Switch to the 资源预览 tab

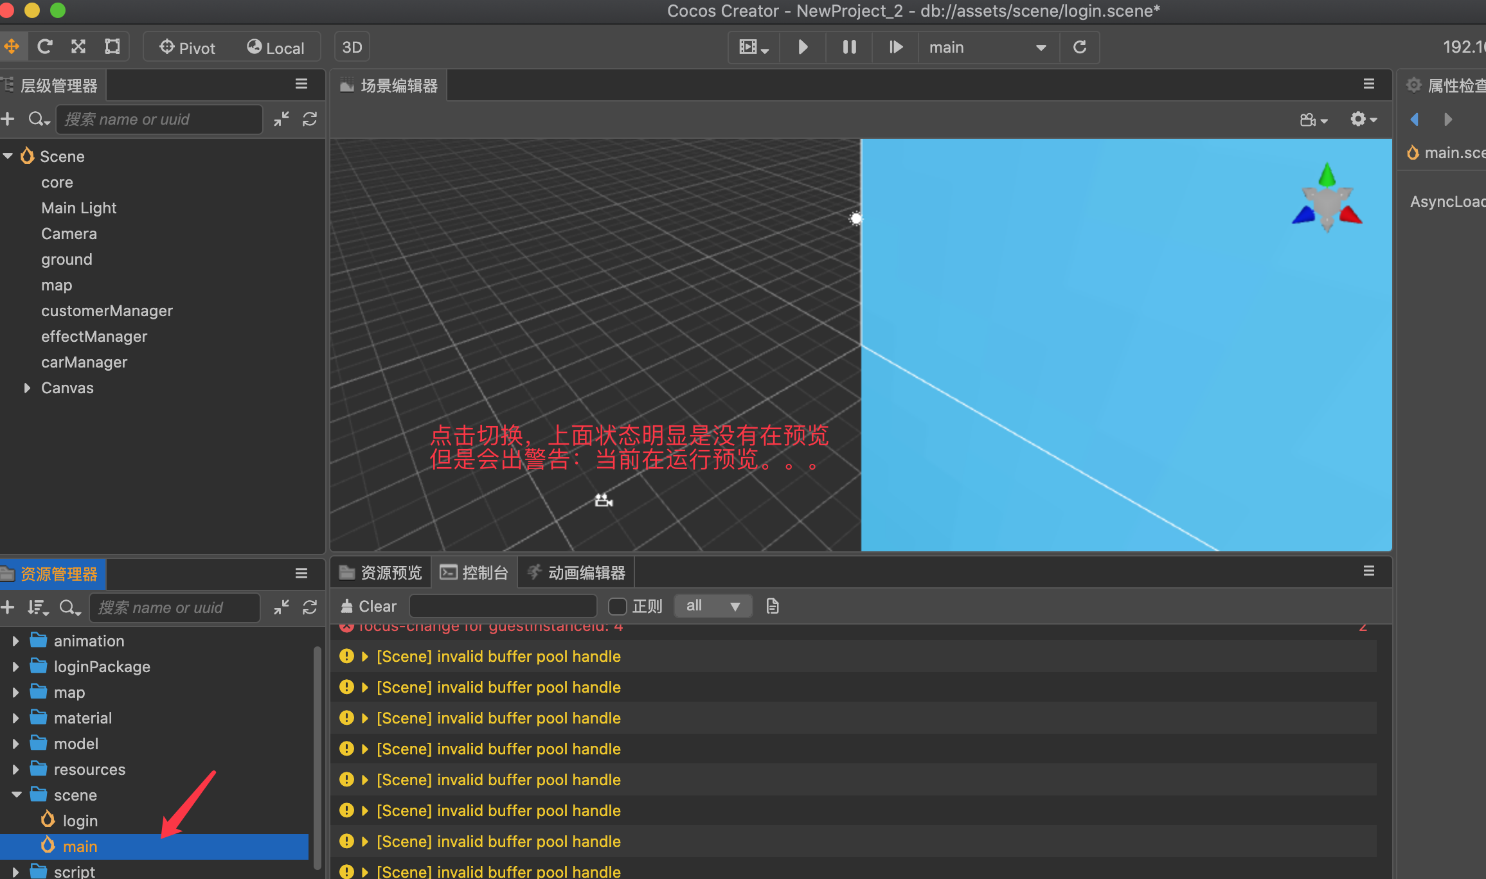pos(381,573)
